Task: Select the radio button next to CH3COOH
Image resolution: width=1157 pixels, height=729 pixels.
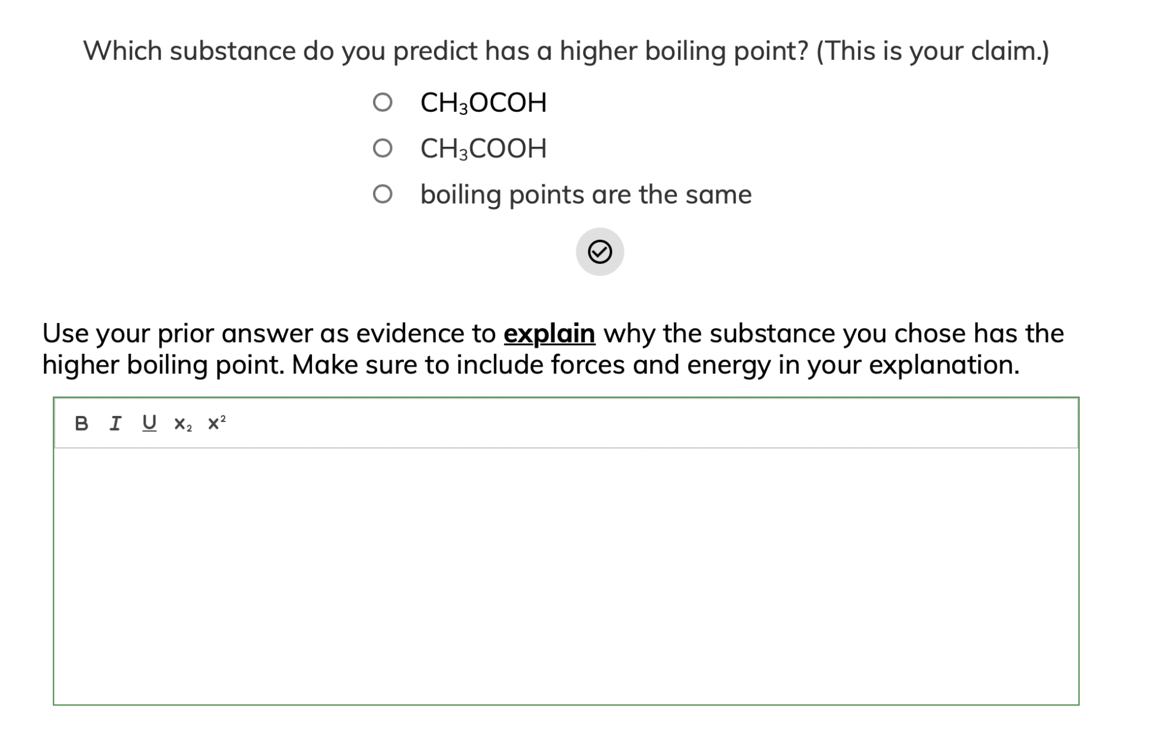Action: point(384,148)
